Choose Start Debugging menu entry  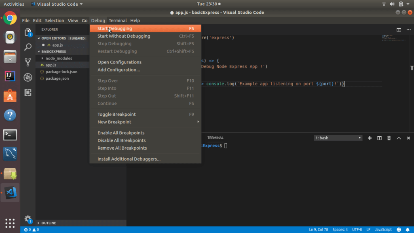click(146, 28)
